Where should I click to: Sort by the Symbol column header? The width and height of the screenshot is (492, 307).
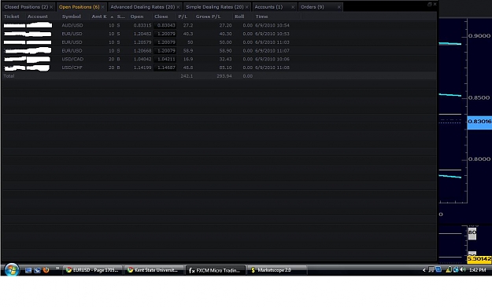point(71,16)
